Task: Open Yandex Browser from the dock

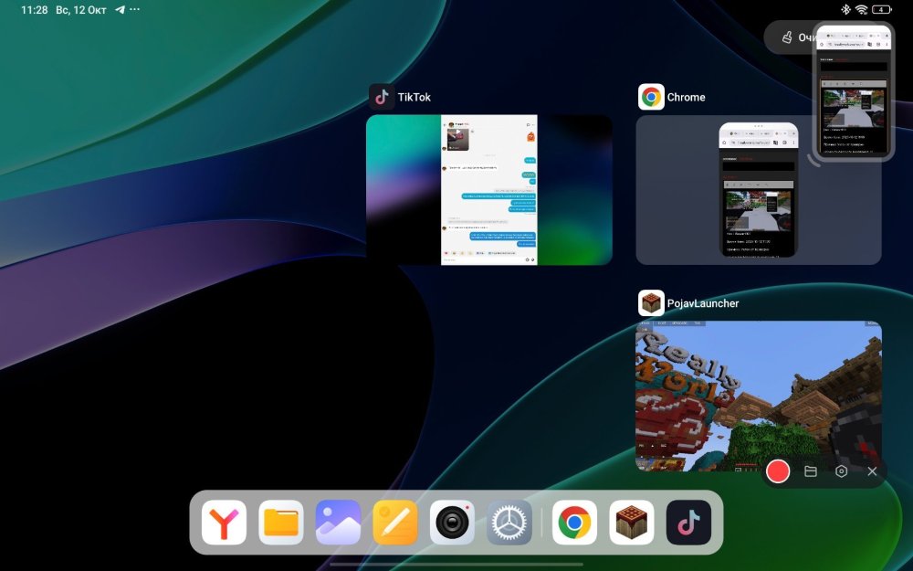Action: [225, 522]
